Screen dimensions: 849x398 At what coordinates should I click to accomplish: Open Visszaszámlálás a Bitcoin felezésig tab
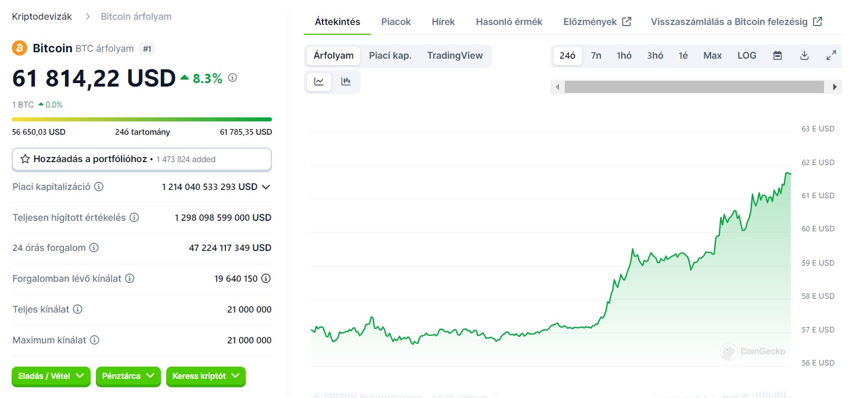point(737,22)
